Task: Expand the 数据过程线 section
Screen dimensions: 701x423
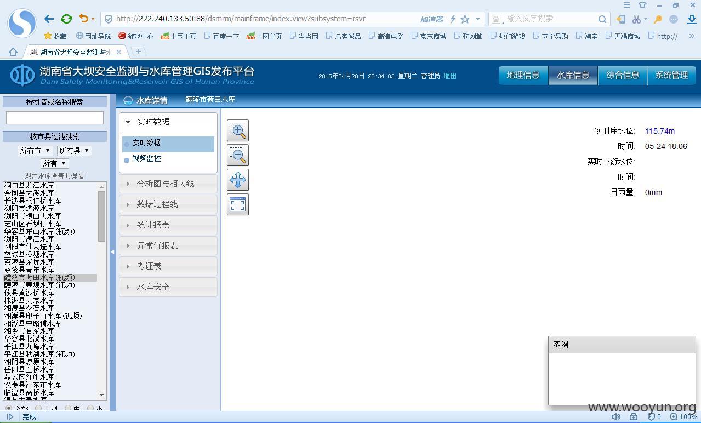Action: pos(168,204)
